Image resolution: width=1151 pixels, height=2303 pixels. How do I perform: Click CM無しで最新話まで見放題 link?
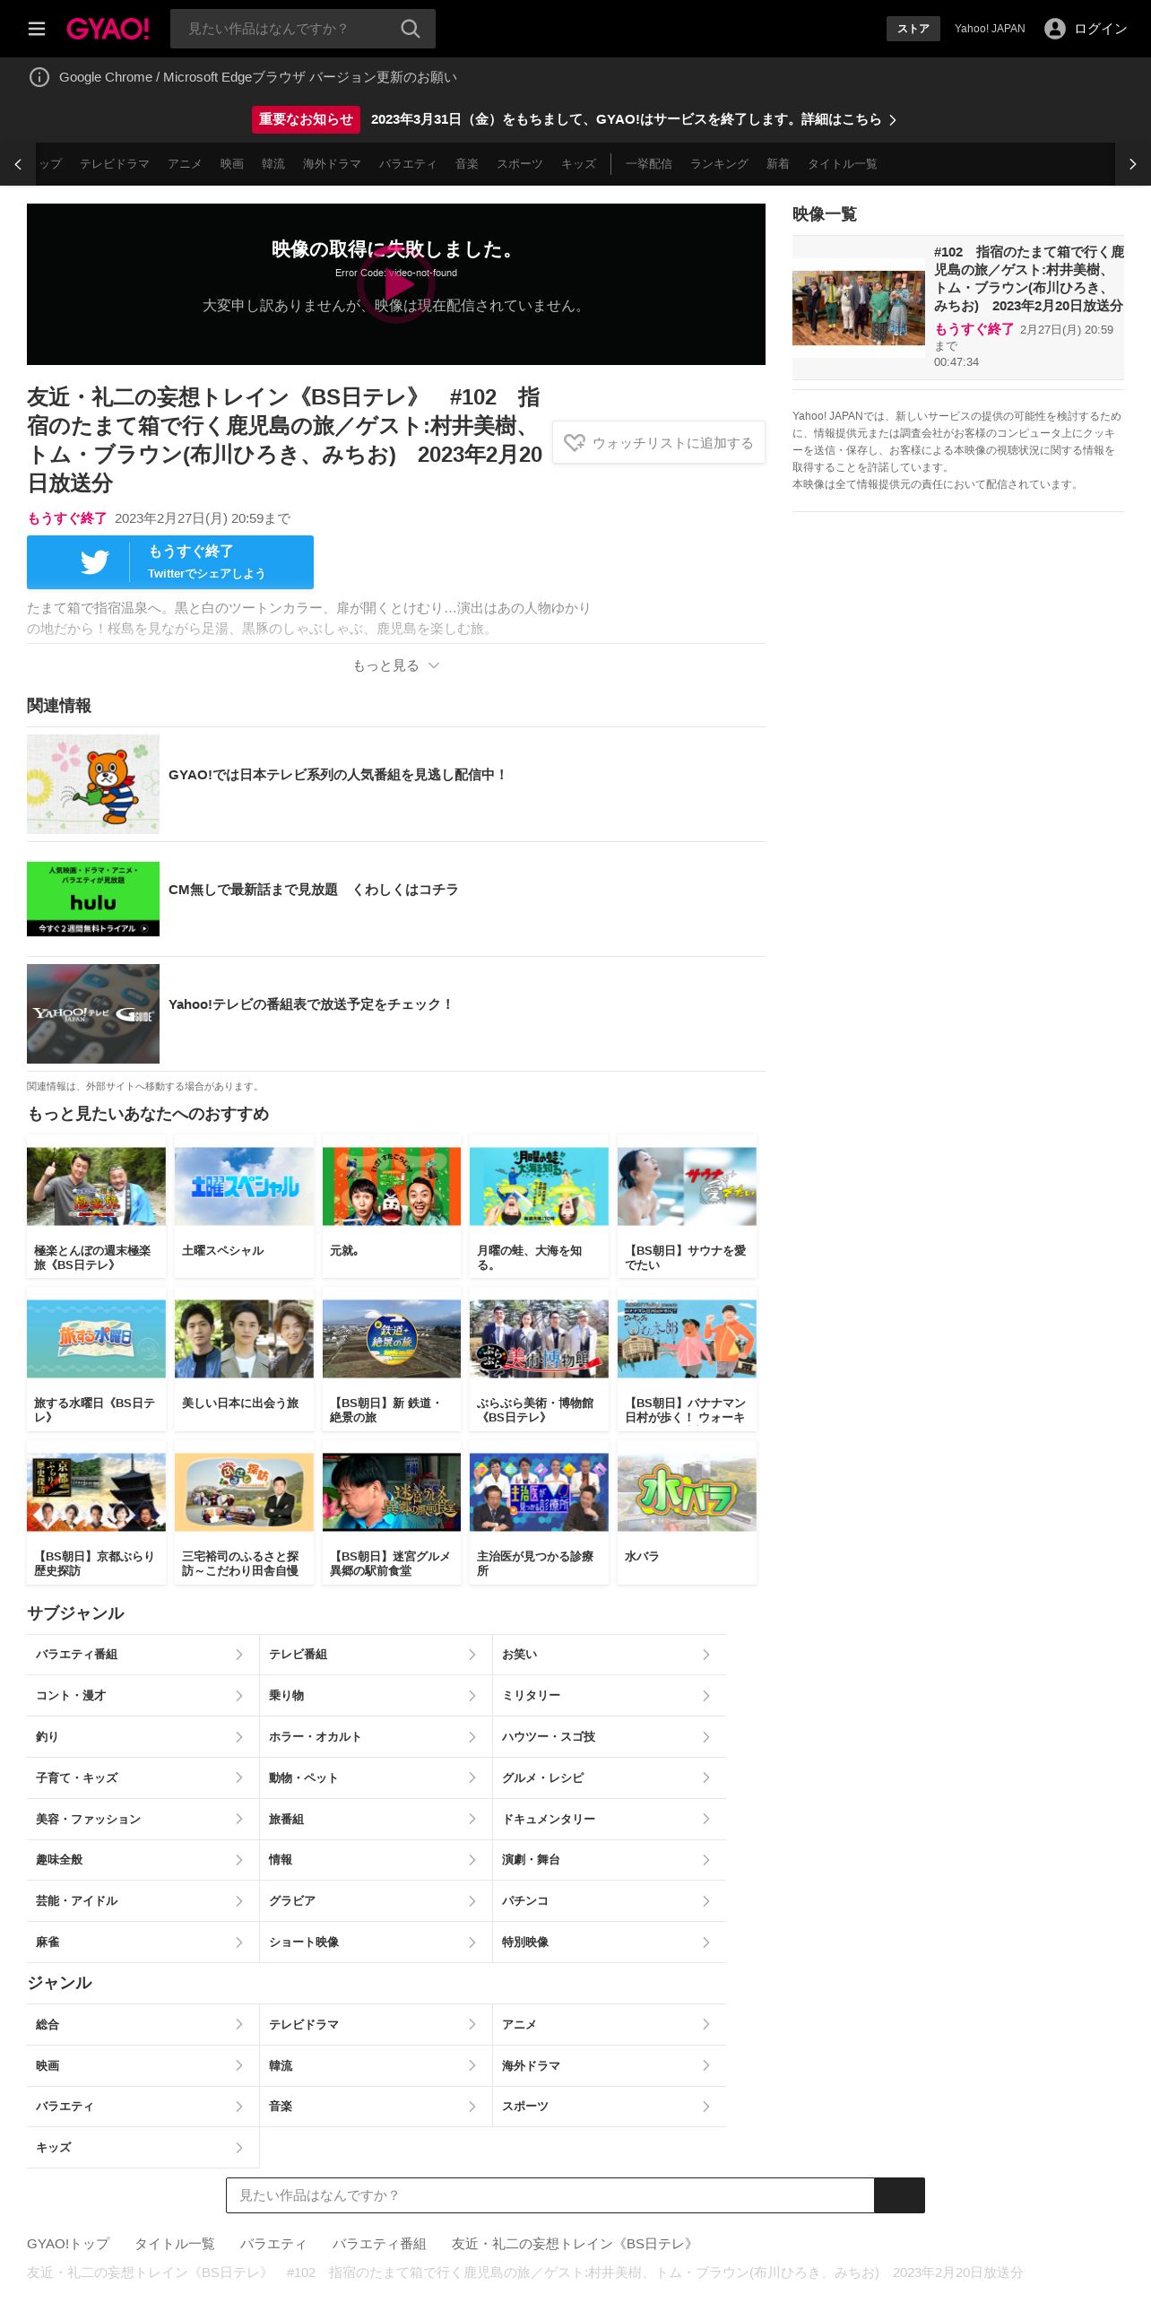click(x=313, y=890)
